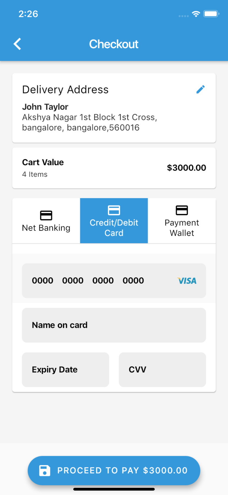Tap the battery status icon

pyautogui.click(x=211, y=14)
